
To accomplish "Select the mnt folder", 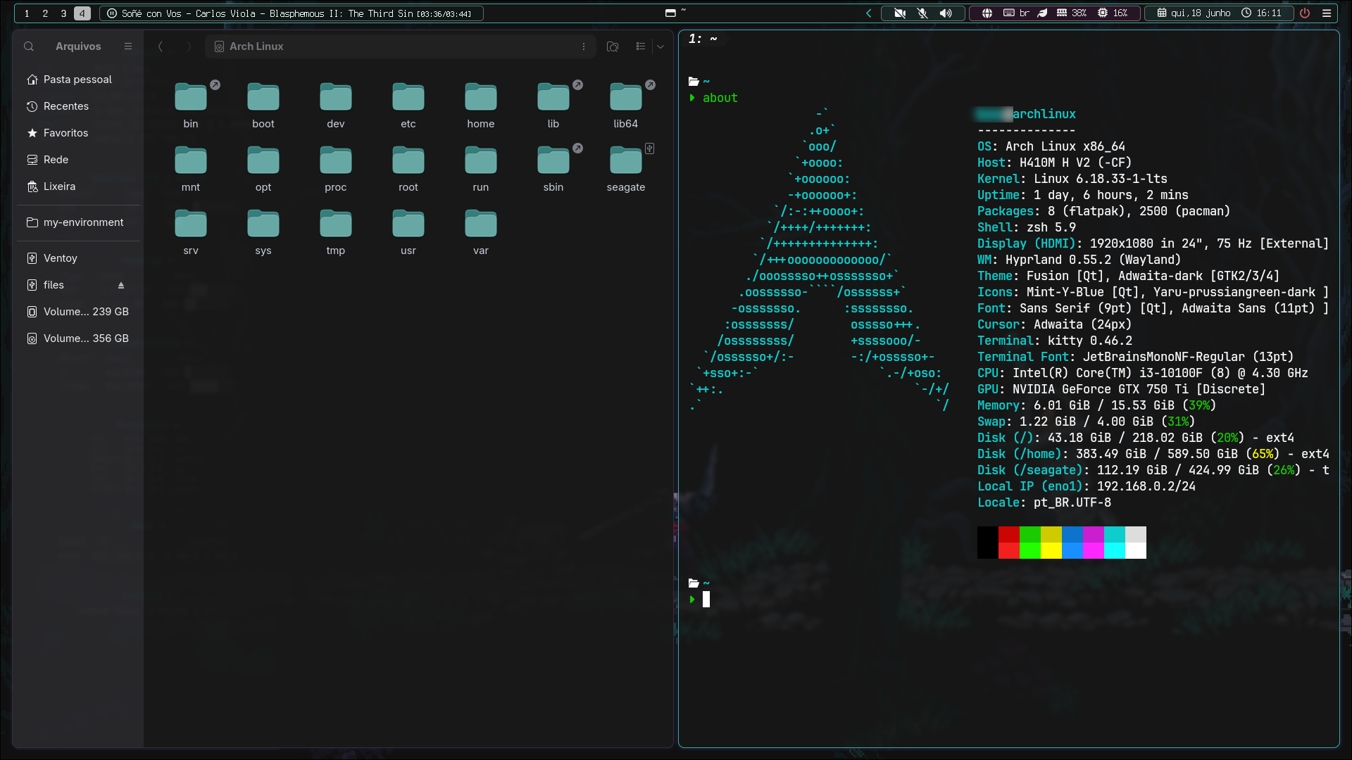I will [191, 169].
